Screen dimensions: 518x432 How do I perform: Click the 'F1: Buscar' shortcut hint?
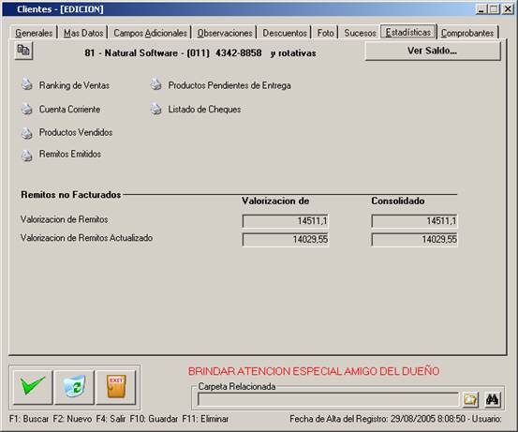coord(29,419)
